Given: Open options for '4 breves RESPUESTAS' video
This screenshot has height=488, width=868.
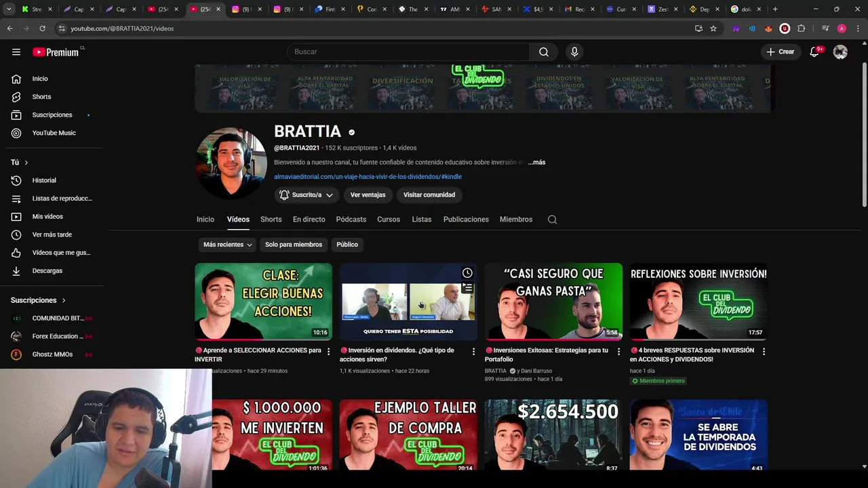Looking at the screenshot, I should point(764,351).
